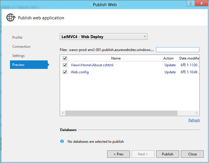
Task: Click the 'No databases are selected to publish' message
Action: [95, 142]
